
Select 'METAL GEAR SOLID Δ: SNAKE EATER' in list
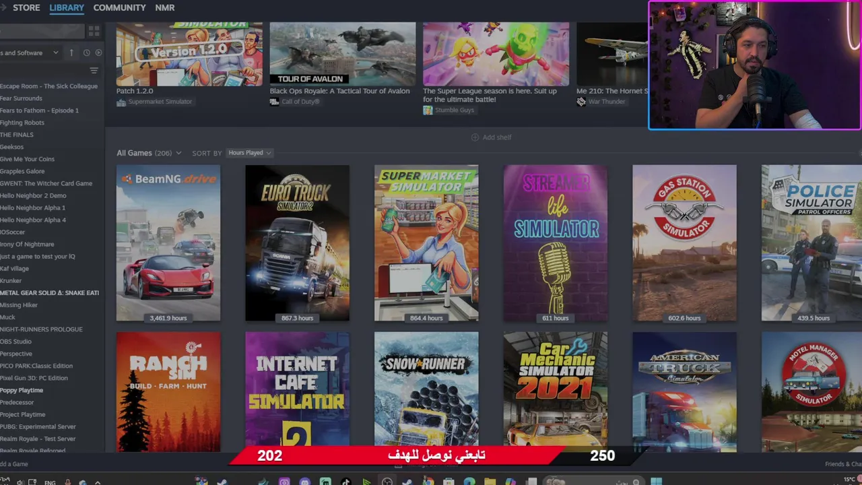pyautogui.click(x=49, y=293)
